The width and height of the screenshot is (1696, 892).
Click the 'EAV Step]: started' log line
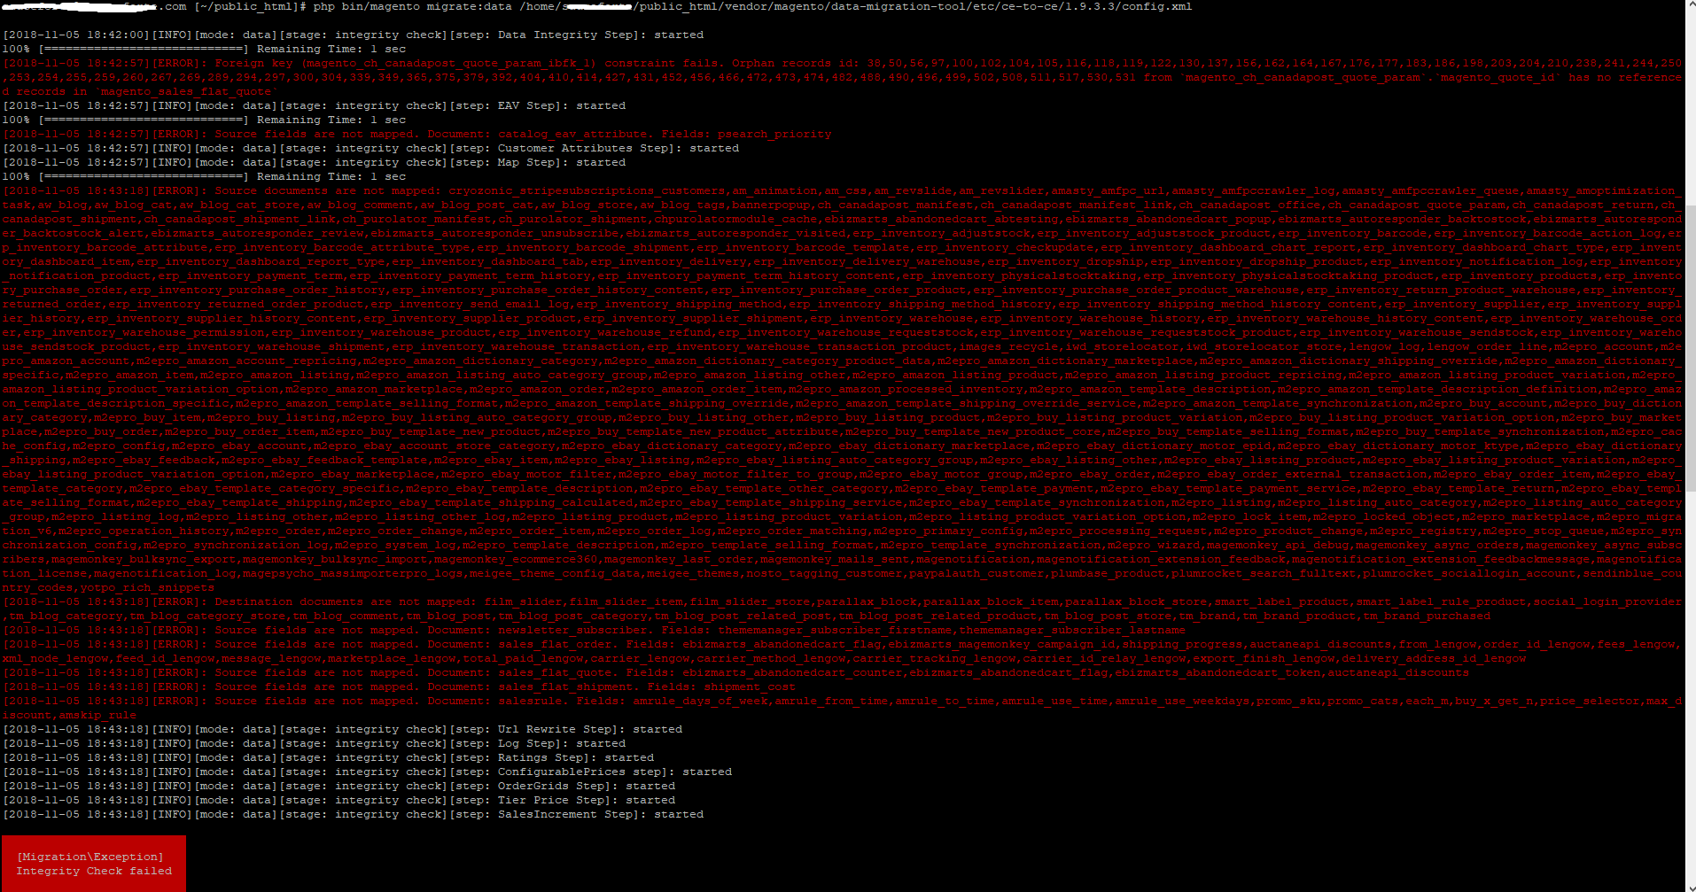[315, 105]
